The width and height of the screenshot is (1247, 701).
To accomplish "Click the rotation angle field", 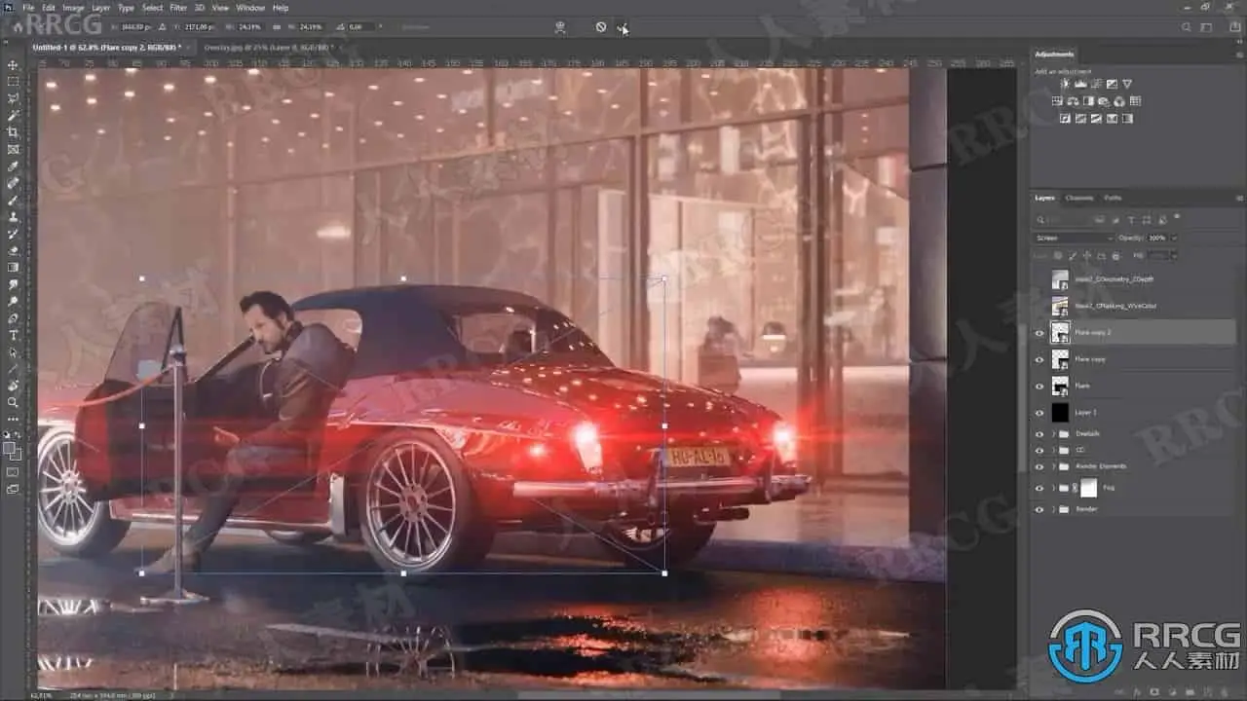I will (360, 27).
